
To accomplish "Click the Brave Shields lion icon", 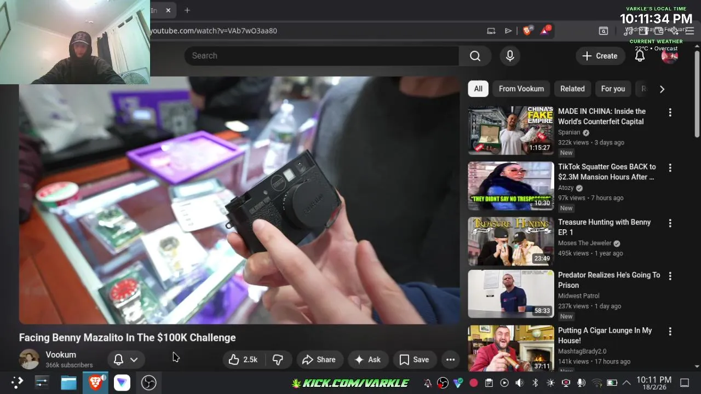I will pyautogui.click(x=527, y=31).
